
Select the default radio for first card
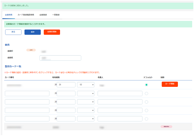point(146,85)
